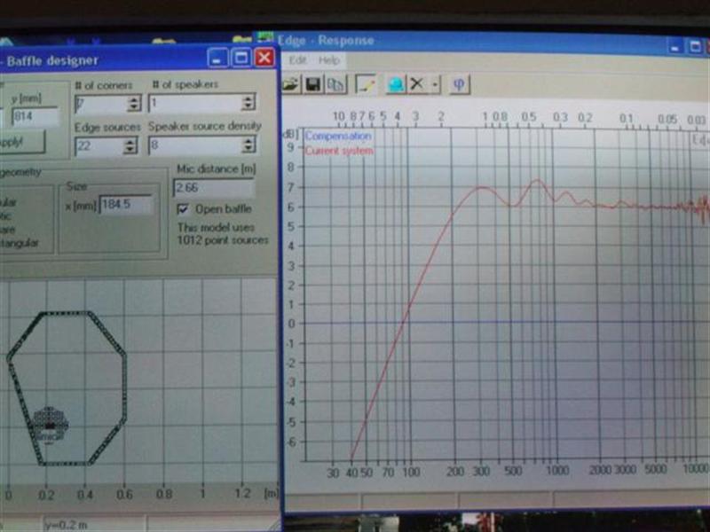Click the cyan dome toolbar icon
The height and width of the screenshot is (532, 710).
[x=396, y=84]
